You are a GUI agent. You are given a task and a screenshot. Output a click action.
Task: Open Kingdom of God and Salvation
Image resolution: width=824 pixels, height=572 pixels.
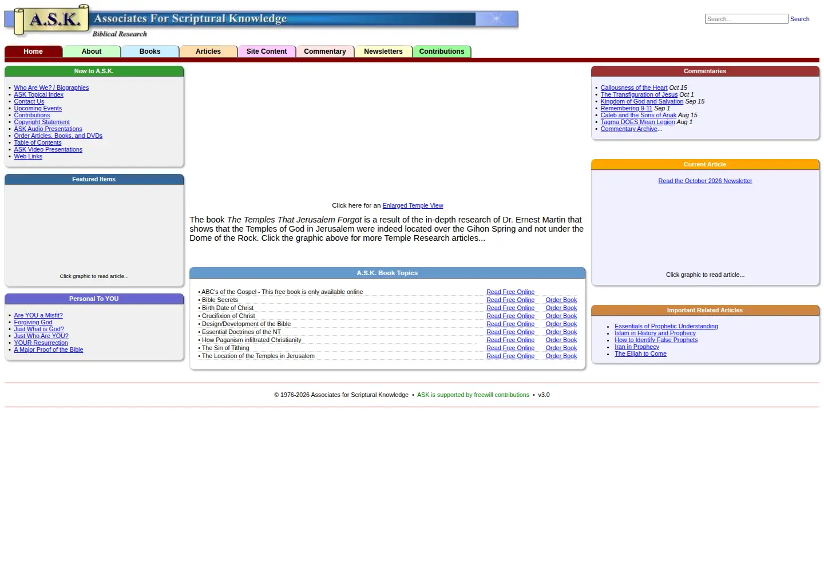[x=642, y=102]
